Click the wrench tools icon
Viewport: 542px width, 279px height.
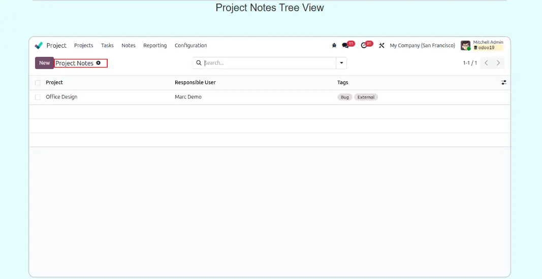(x=381, y=46)
